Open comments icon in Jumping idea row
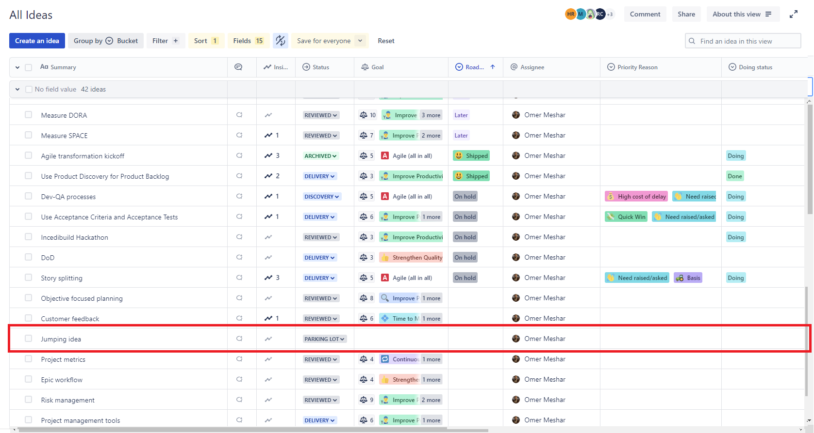The width and height of the screenshot is (814, 433). [239, 339]
